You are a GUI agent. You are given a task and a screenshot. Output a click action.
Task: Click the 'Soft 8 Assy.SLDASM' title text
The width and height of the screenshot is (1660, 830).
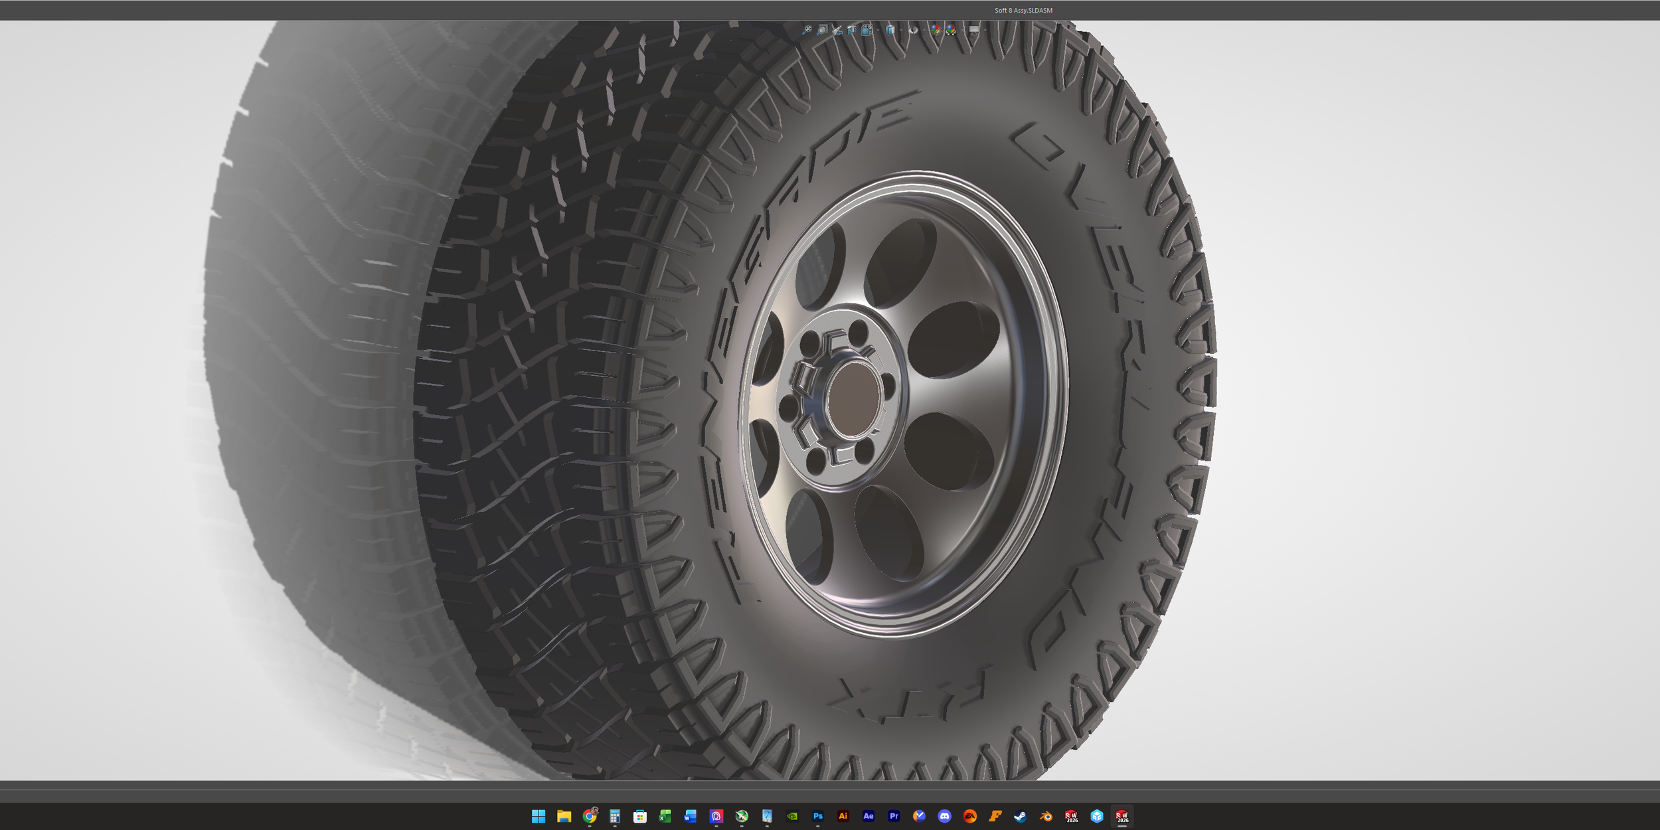(x=1023, y=11)
